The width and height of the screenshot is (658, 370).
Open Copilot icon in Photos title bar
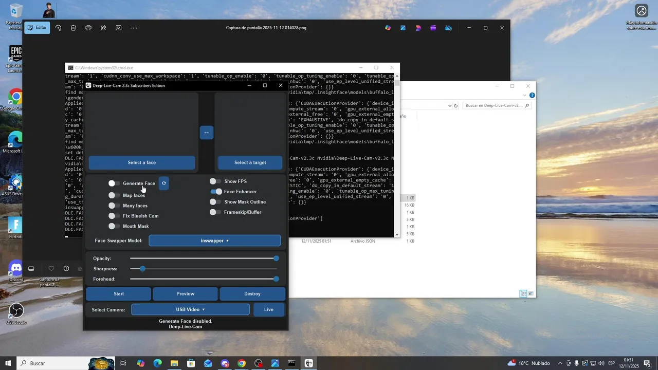point(388,28)
